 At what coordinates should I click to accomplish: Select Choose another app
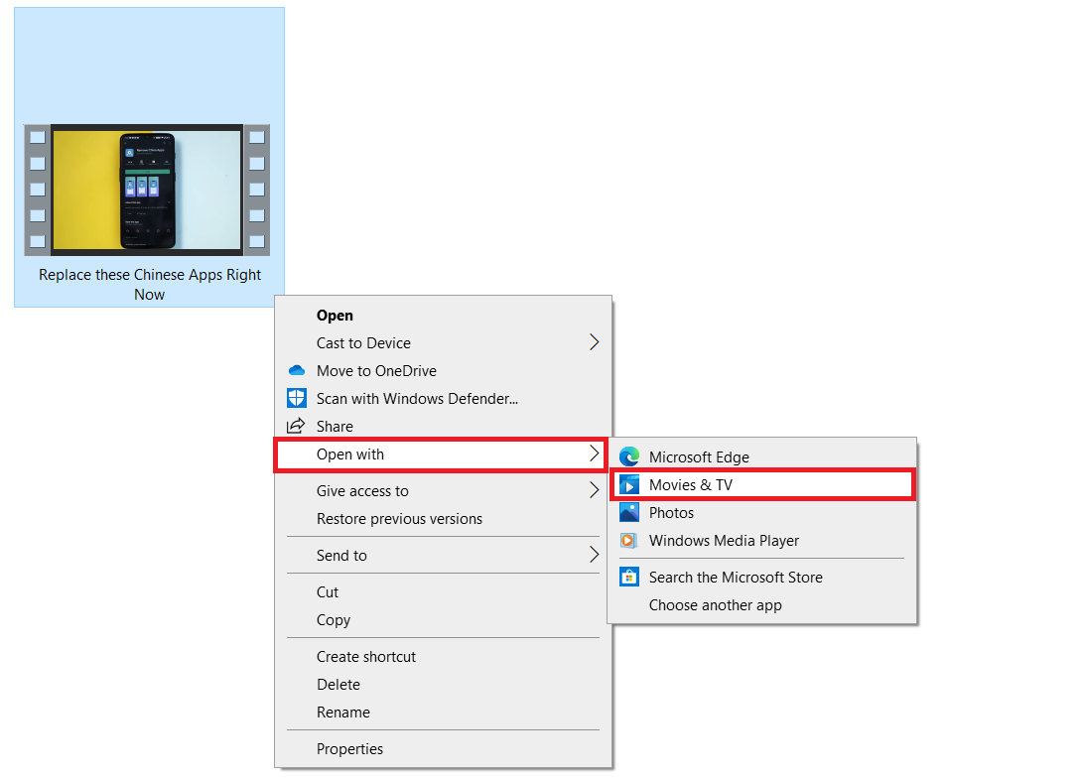(761, 605)
